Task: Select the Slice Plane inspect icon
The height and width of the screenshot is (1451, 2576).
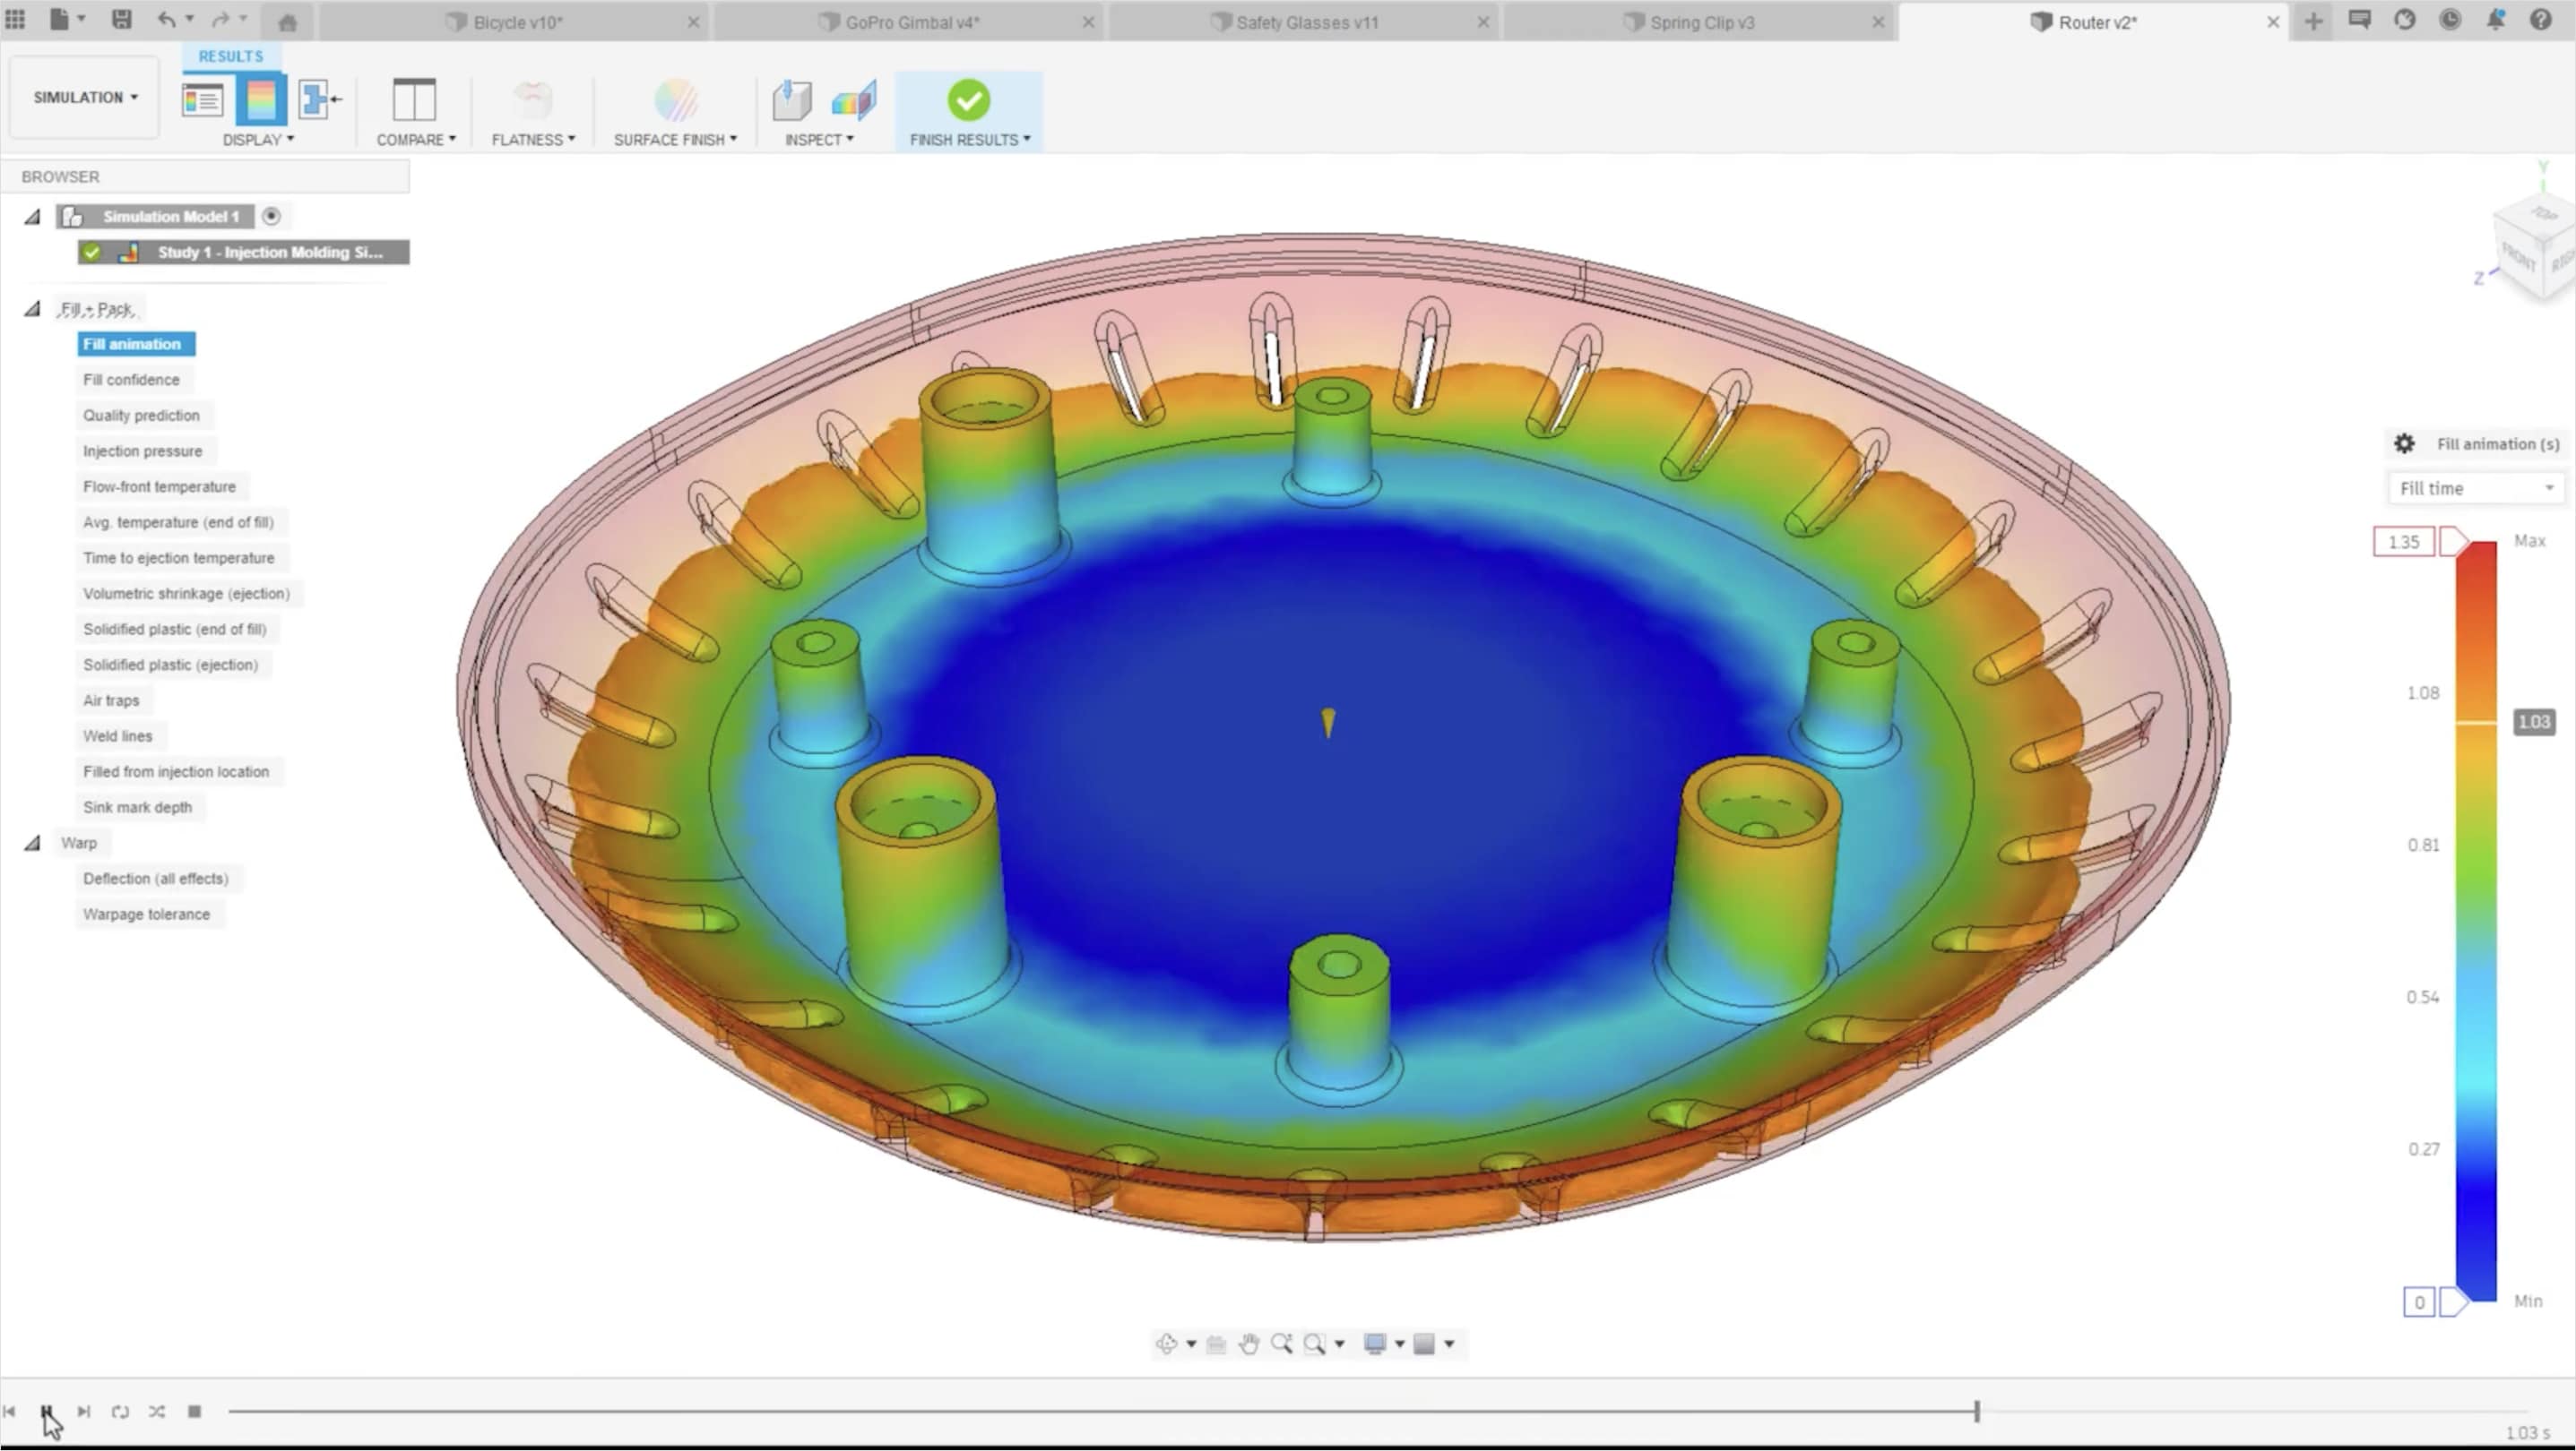Action: point(853,100)
